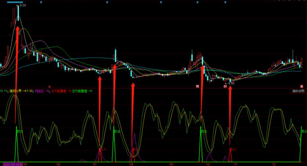Screen dimensions: 307x166
Task: Select the 买入 signal near month 08
Action: point(134,149)
